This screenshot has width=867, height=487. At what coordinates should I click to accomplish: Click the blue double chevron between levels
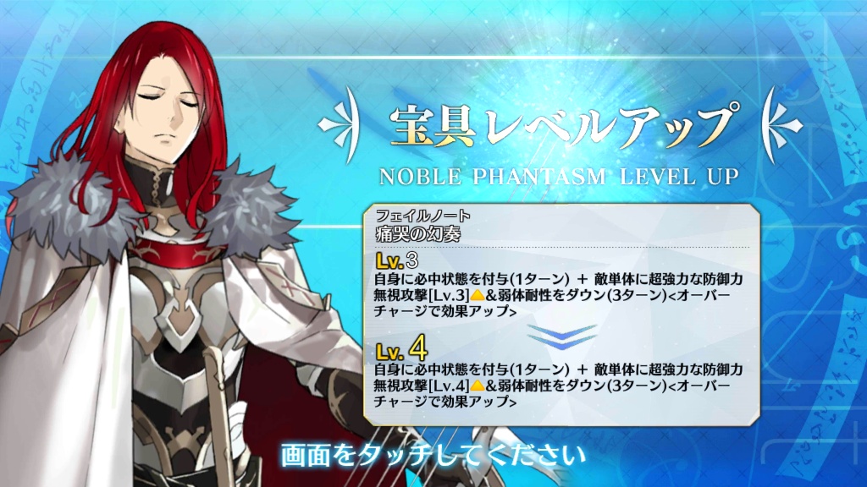tap(562, 337)
